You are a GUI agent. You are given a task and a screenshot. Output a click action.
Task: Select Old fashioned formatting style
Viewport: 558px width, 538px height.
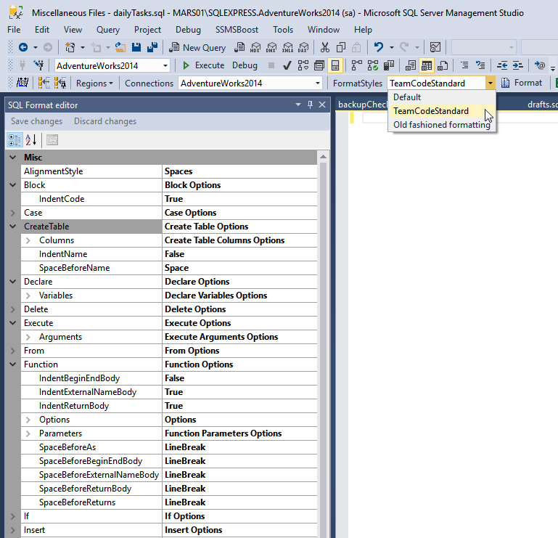pos(442,125)
